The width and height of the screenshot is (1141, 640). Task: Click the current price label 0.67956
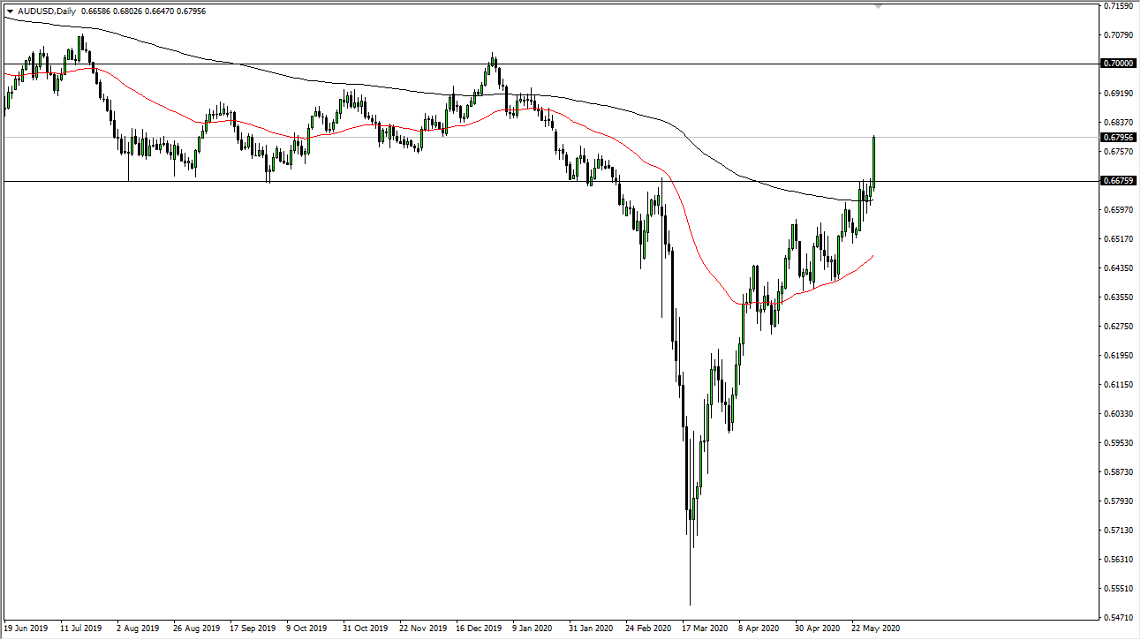click(1116, 137)
